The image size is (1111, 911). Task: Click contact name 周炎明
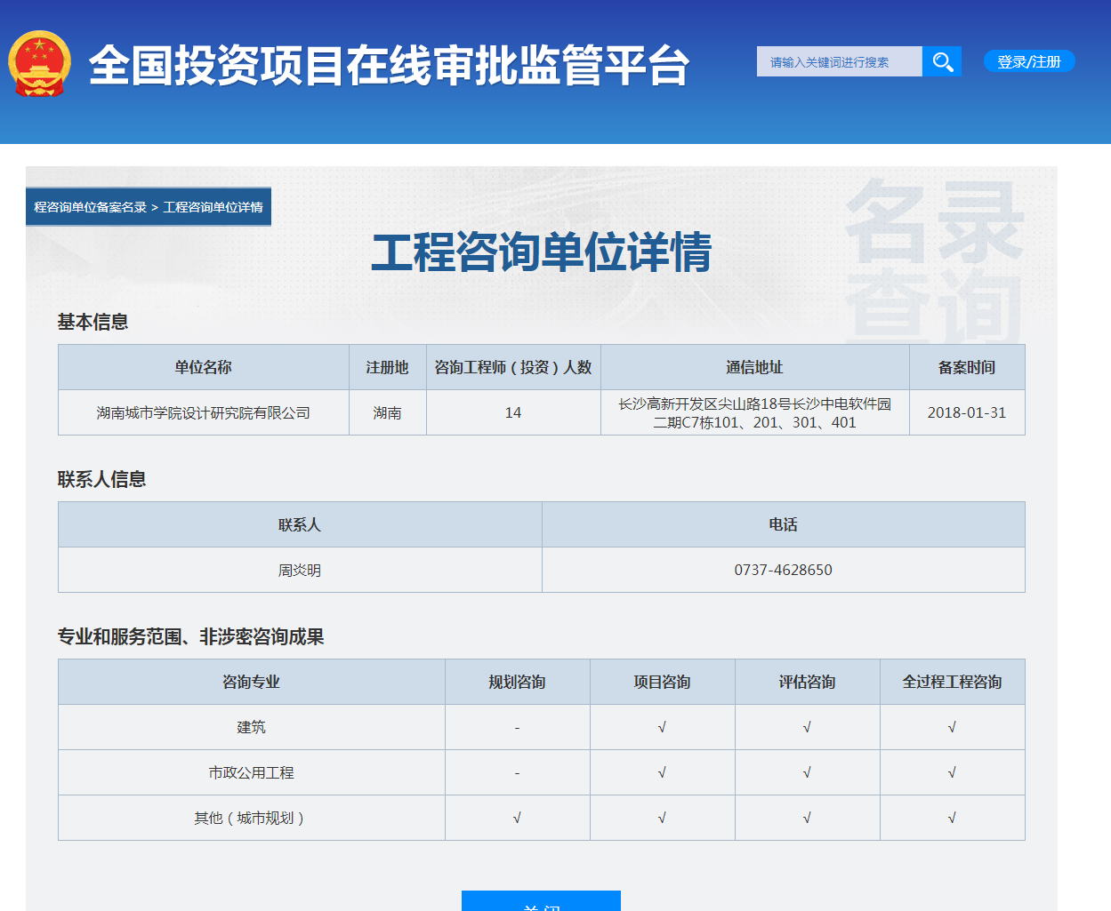click(300, 571)
